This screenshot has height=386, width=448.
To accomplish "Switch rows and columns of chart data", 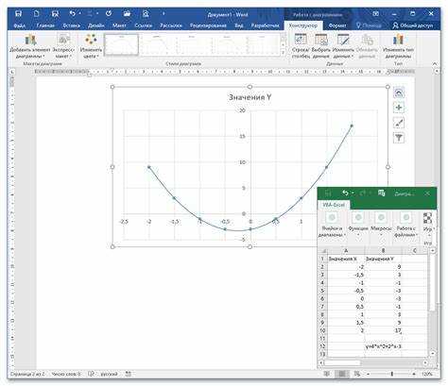I will click(x=301, y=46).
